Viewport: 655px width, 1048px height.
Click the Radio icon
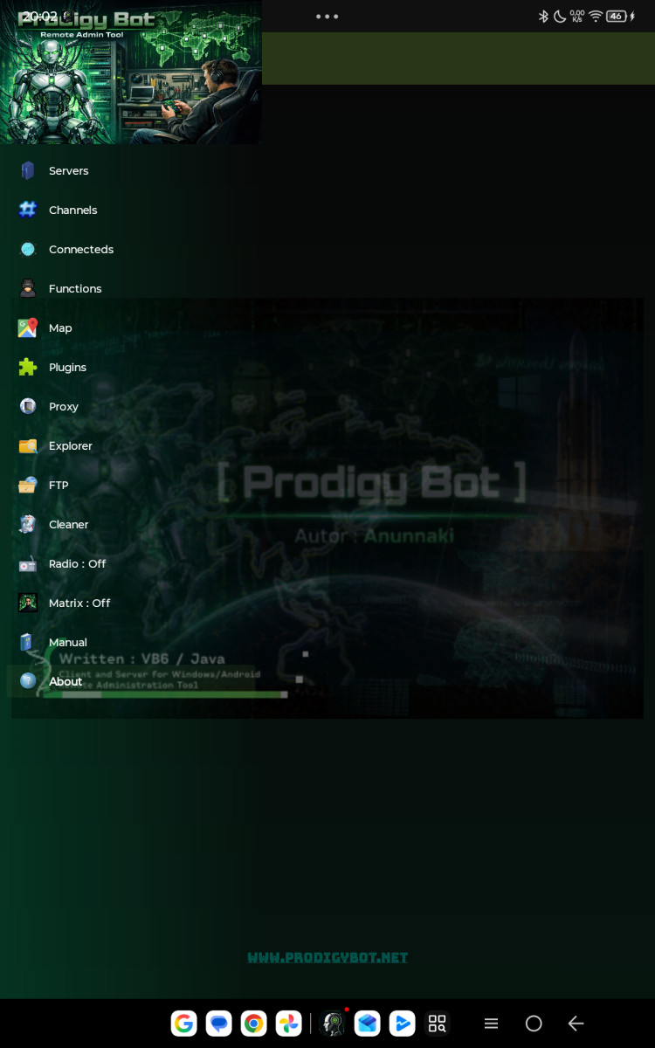click(x=28, y=563)
